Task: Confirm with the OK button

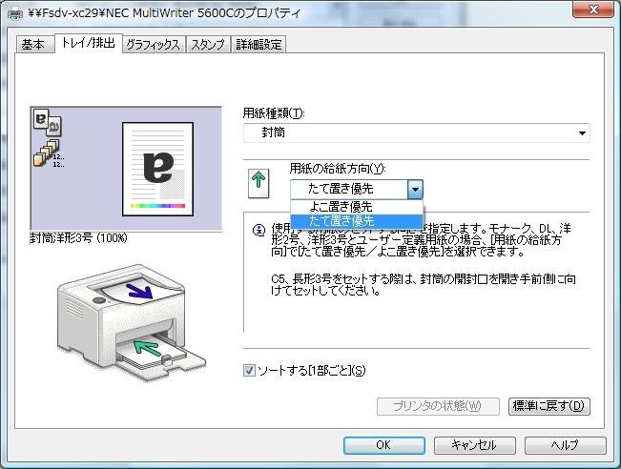Action: (x=383, y=445)
